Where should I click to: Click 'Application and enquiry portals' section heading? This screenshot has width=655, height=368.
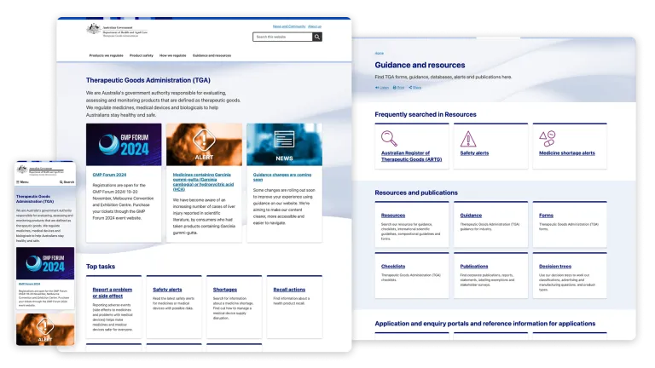(x=485, y=324)
